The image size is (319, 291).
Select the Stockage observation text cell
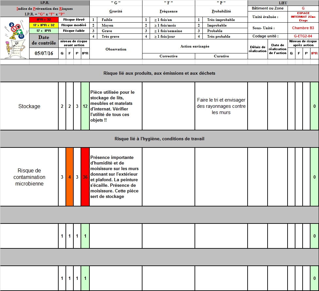click(116, 106)
